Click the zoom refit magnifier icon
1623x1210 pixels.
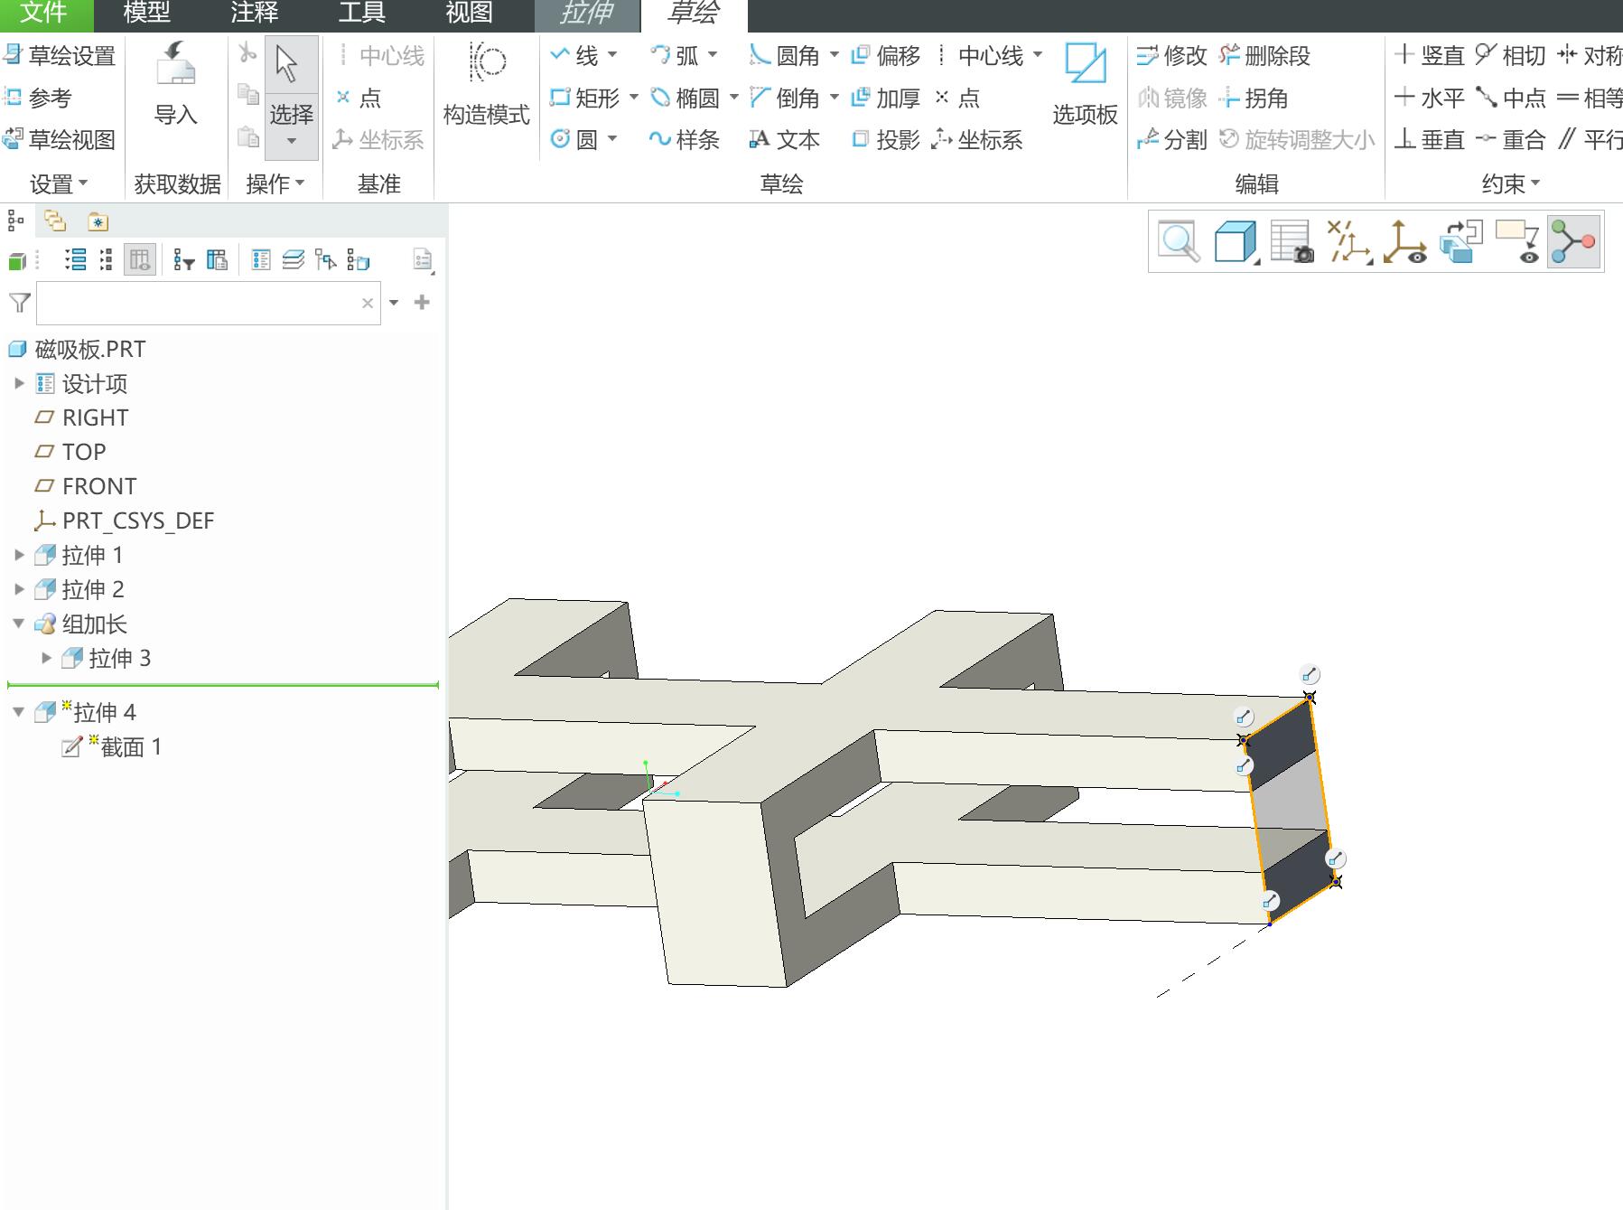[x=1179, y=241]
